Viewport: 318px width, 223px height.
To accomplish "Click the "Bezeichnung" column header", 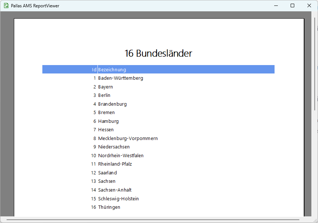I will pyautogui.click(x=112, y=69).
